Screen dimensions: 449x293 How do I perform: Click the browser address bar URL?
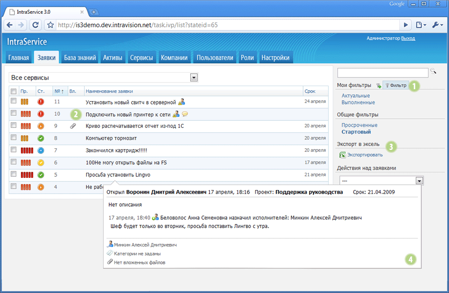(228, 25)
